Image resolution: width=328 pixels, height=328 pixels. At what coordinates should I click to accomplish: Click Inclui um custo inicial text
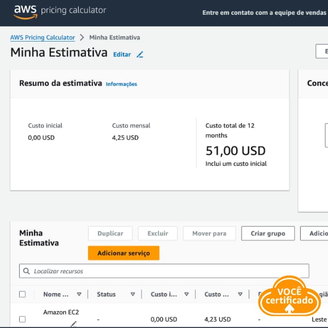[236, 163]
